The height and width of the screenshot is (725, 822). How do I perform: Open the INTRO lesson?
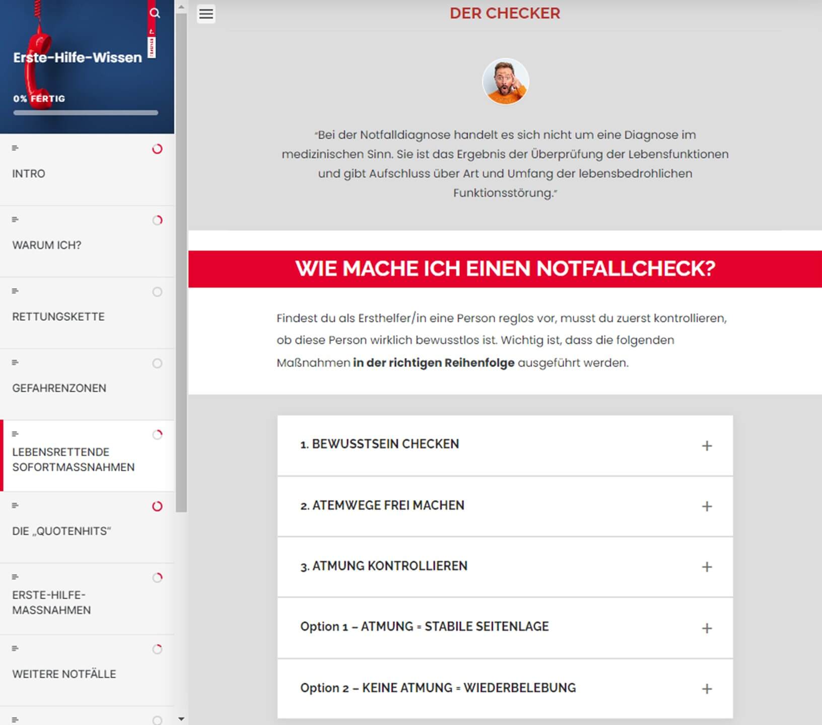pos(29,174)
